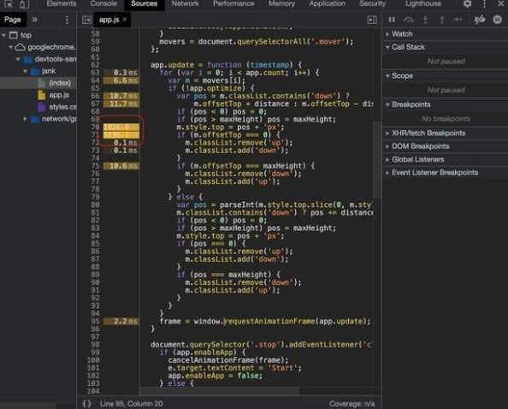Click the 2.2 ms timing on line 95
The image size is (508, 409).
coord(121,321)
